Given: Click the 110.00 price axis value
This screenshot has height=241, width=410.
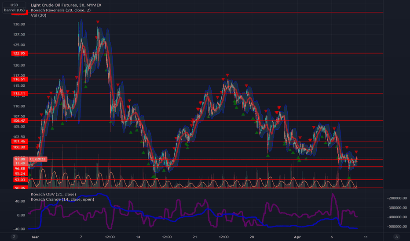Looking at the screenshot, I should tap(19, 106).
